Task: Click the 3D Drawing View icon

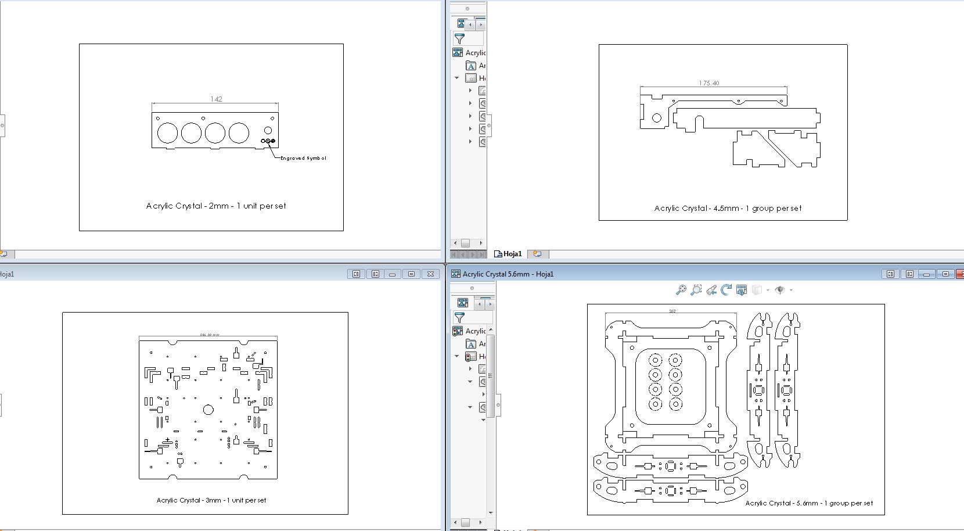Action: tap(742, 290)
